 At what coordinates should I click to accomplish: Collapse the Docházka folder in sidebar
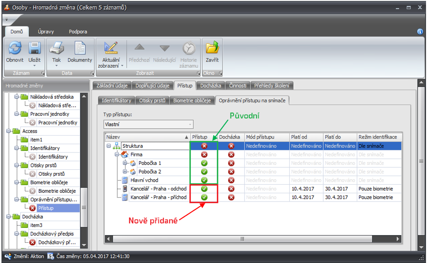click(x=9, y=217)
